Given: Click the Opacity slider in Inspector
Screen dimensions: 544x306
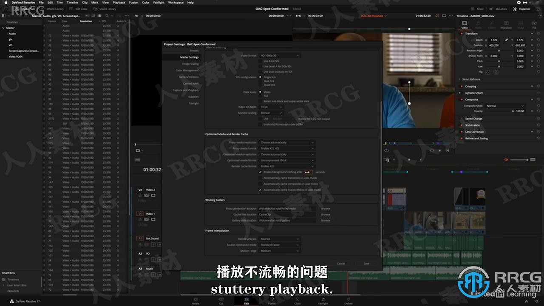Looking at the screenshot, I should click(498, 111).
